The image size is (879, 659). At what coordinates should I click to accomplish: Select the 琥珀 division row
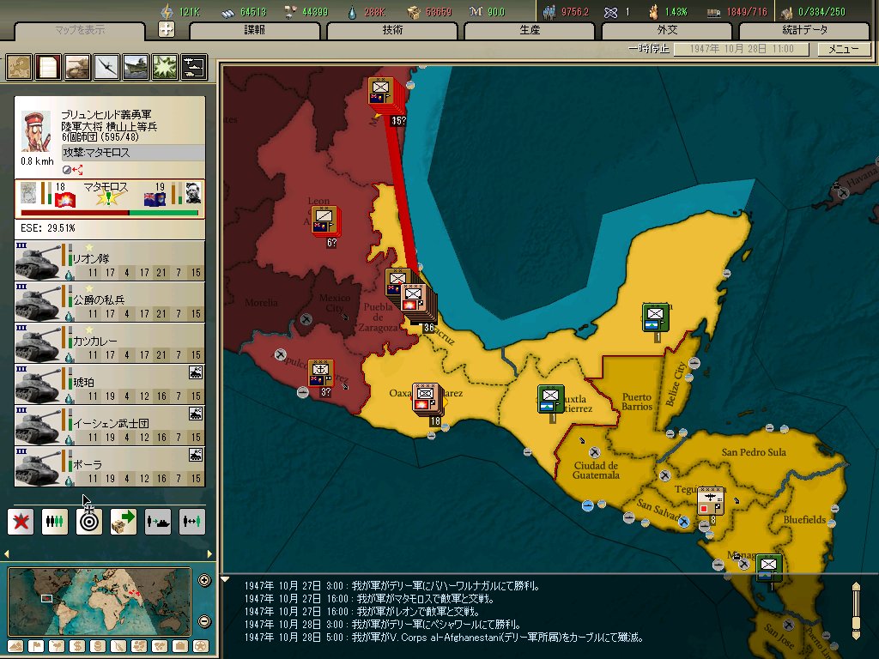110,384
